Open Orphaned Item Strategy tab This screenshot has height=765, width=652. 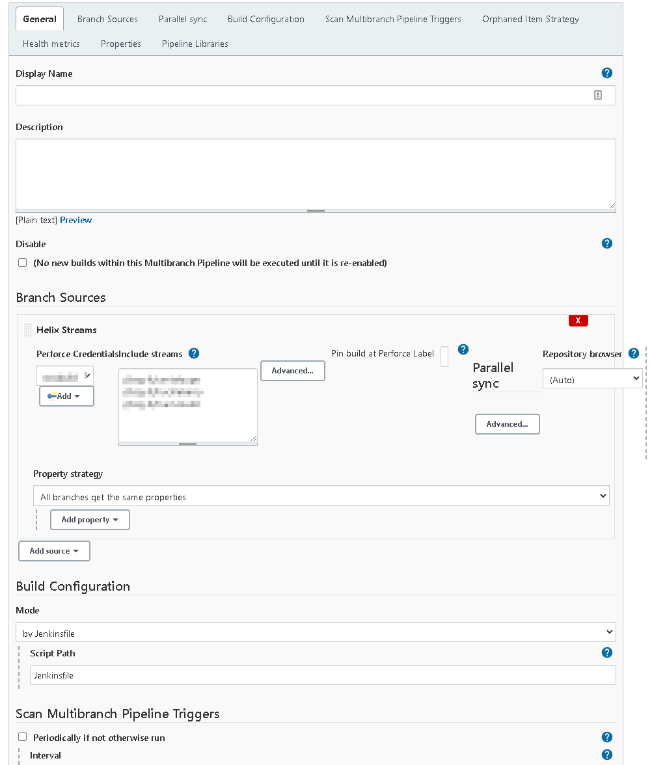(x=530, y=19)
